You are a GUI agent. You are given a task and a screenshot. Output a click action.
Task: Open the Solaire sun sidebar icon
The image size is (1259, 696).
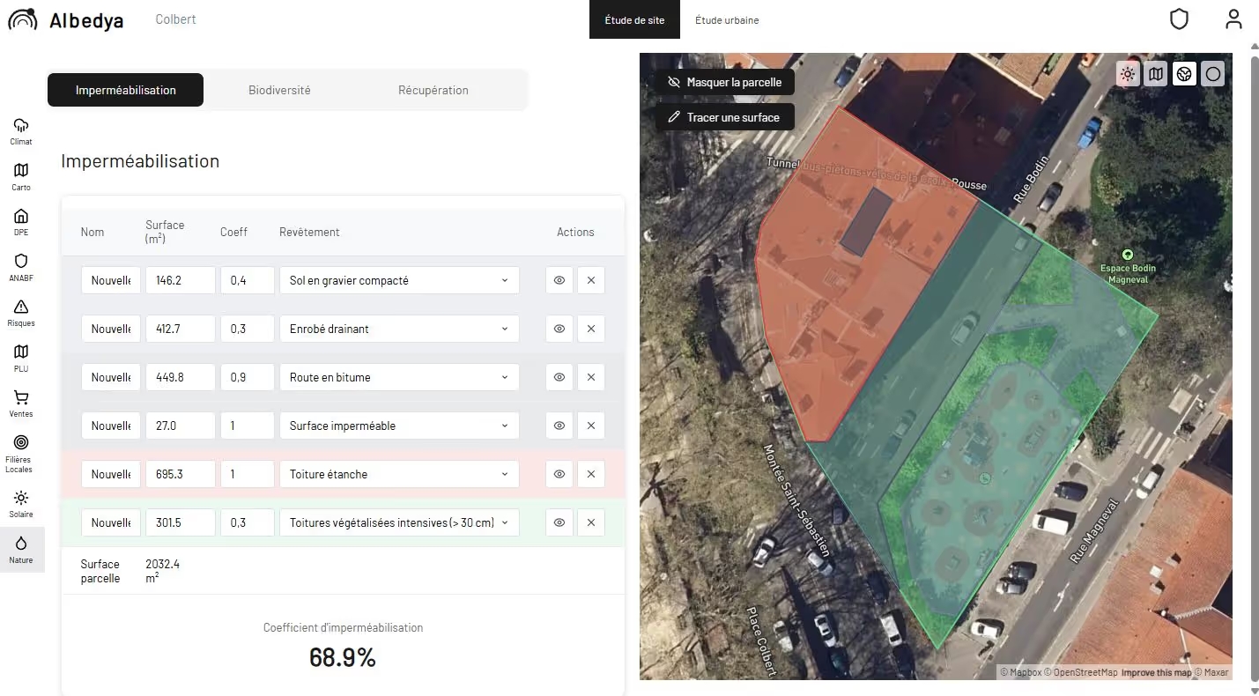click(x=21, y=504)
